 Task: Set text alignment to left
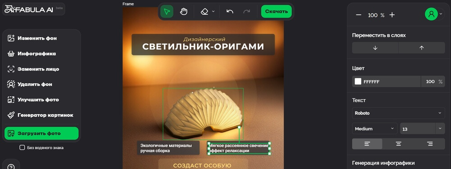click(x=367, y=144)
